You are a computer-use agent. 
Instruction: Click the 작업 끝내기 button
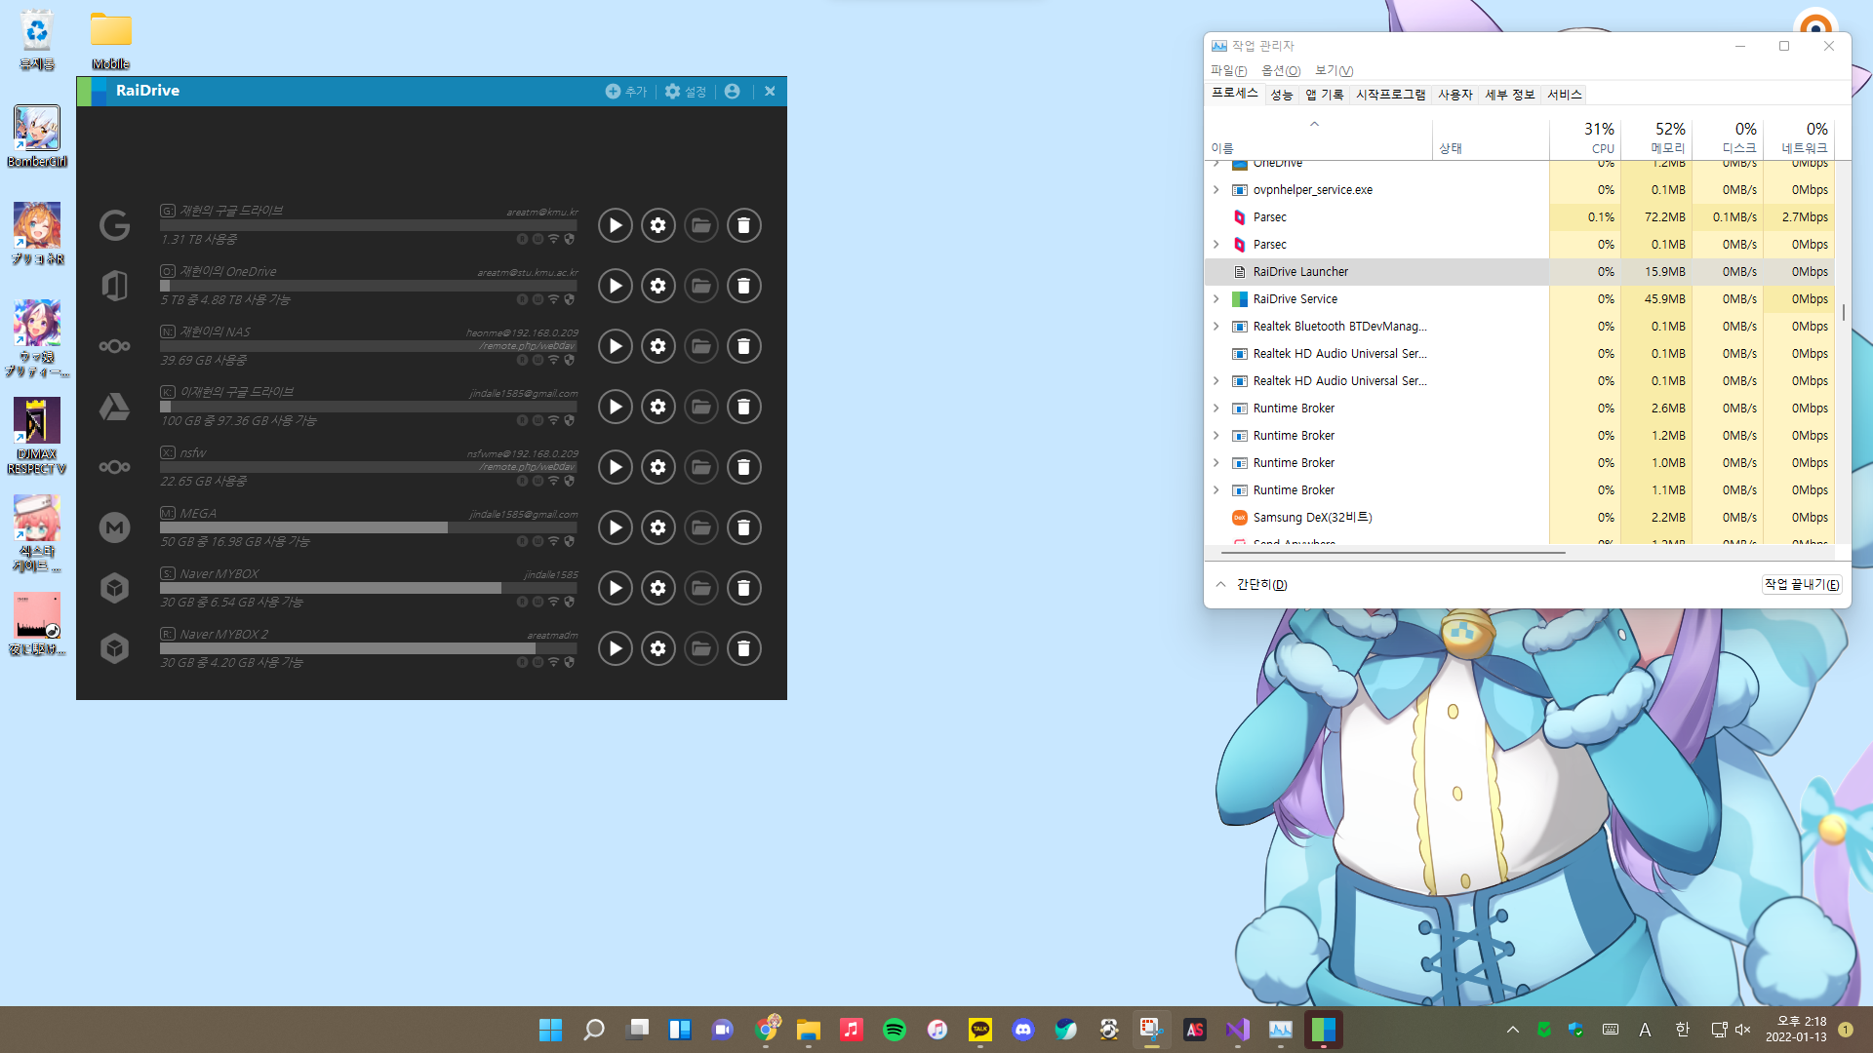[1801, 584]
